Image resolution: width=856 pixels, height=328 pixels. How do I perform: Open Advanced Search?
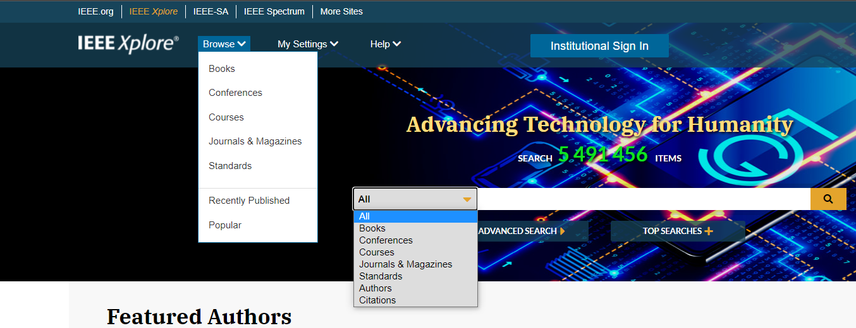pyautogui.click(x=522, y=231)
